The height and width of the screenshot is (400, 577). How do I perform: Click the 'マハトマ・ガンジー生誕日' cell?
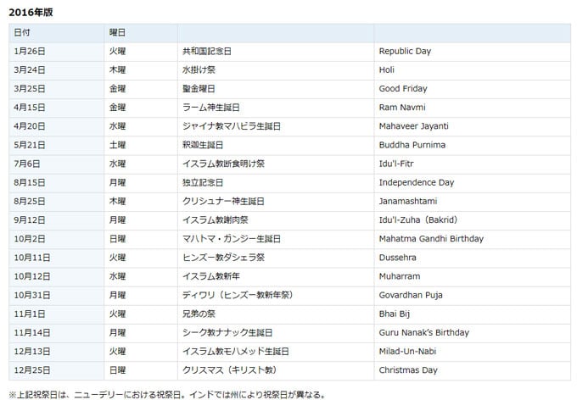pyautogui.click(x=276, y=239)
